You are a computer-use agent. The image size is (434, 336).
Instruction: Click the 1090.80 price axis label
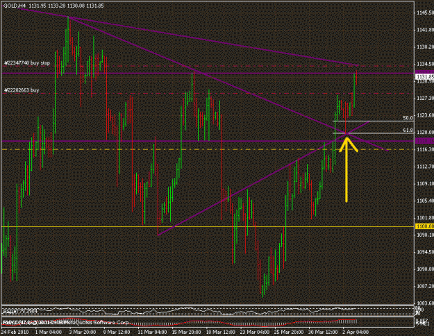click(425, 269)
